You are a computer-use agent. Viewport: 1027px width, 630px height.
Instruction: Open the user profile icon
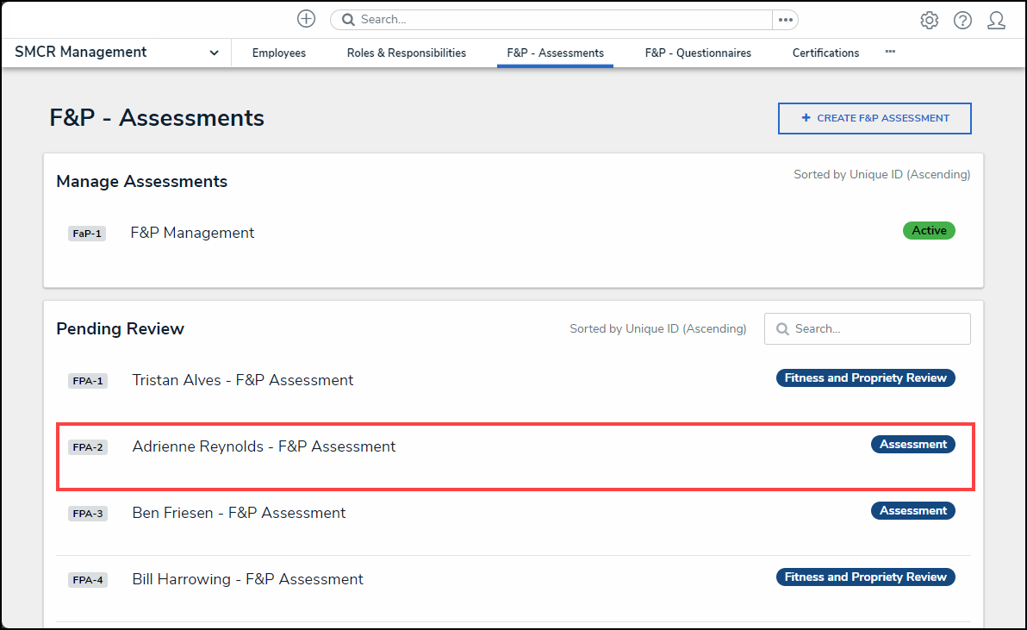[x=996, y=19]
